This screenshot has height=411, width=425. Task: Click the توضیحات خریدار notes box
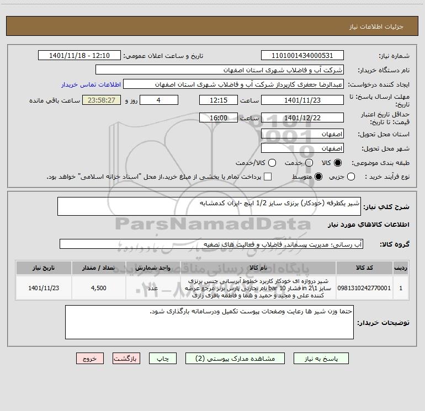209,322
